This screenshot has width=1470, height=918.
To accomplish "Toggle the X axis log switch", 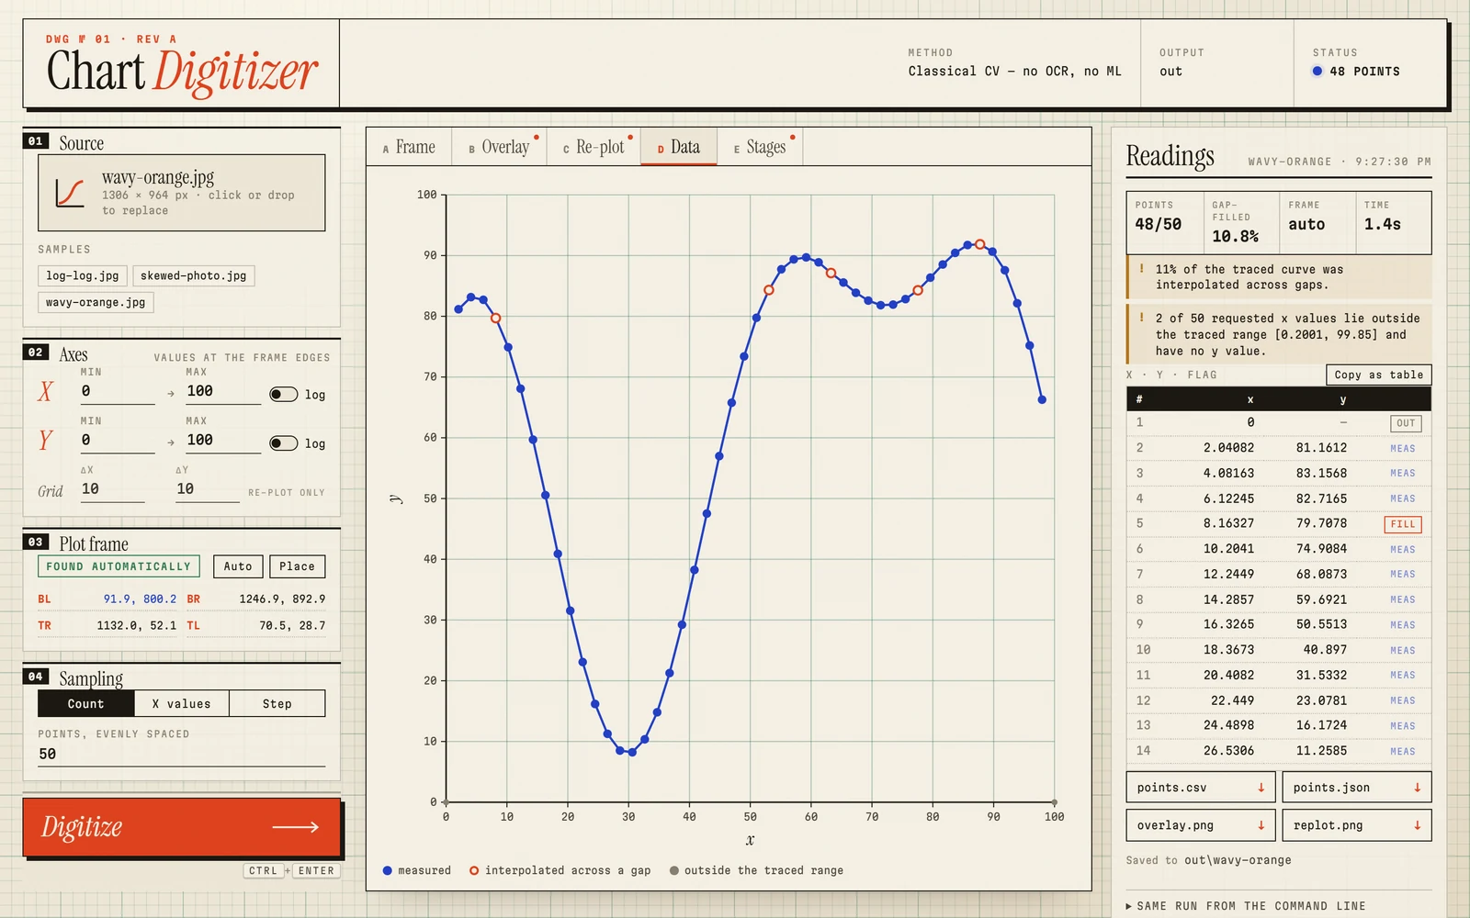I will click(283, 394).
